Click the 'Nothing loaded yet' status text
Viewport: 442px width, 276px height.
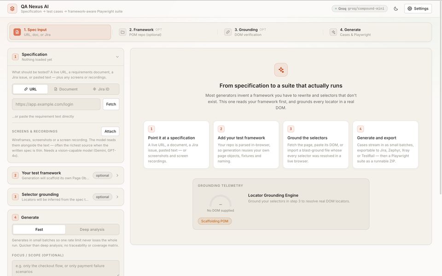[37, 60]
